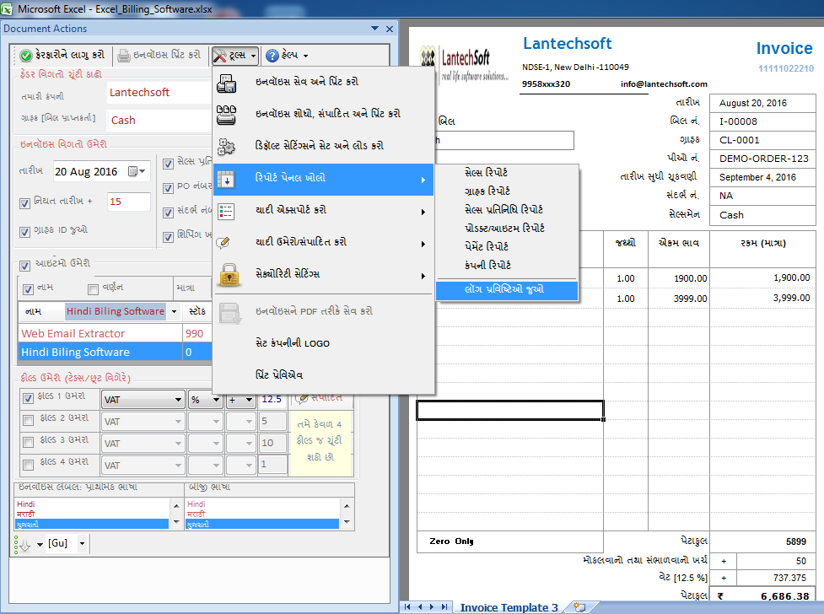Screen dimensions: 824x614
Task: Select the Web Email Extractor item row
Action: [x=115, y=333]
